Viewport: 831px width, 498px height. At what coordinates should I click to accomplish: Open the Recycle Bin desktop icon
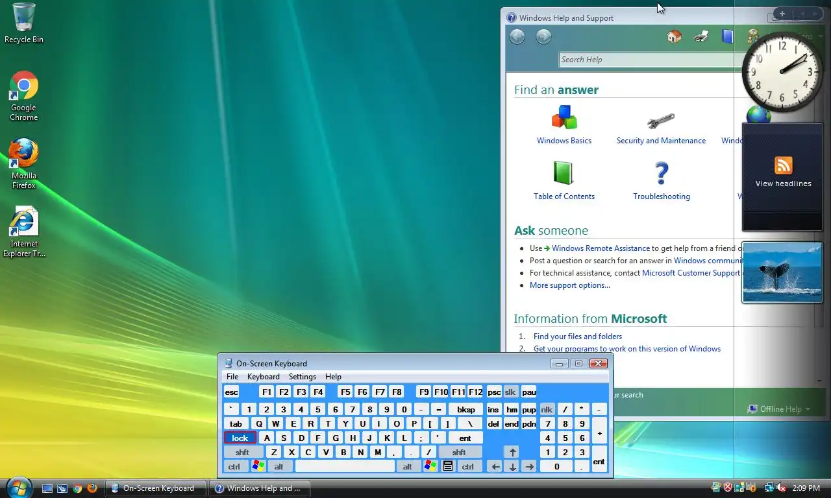click(24, 23)
